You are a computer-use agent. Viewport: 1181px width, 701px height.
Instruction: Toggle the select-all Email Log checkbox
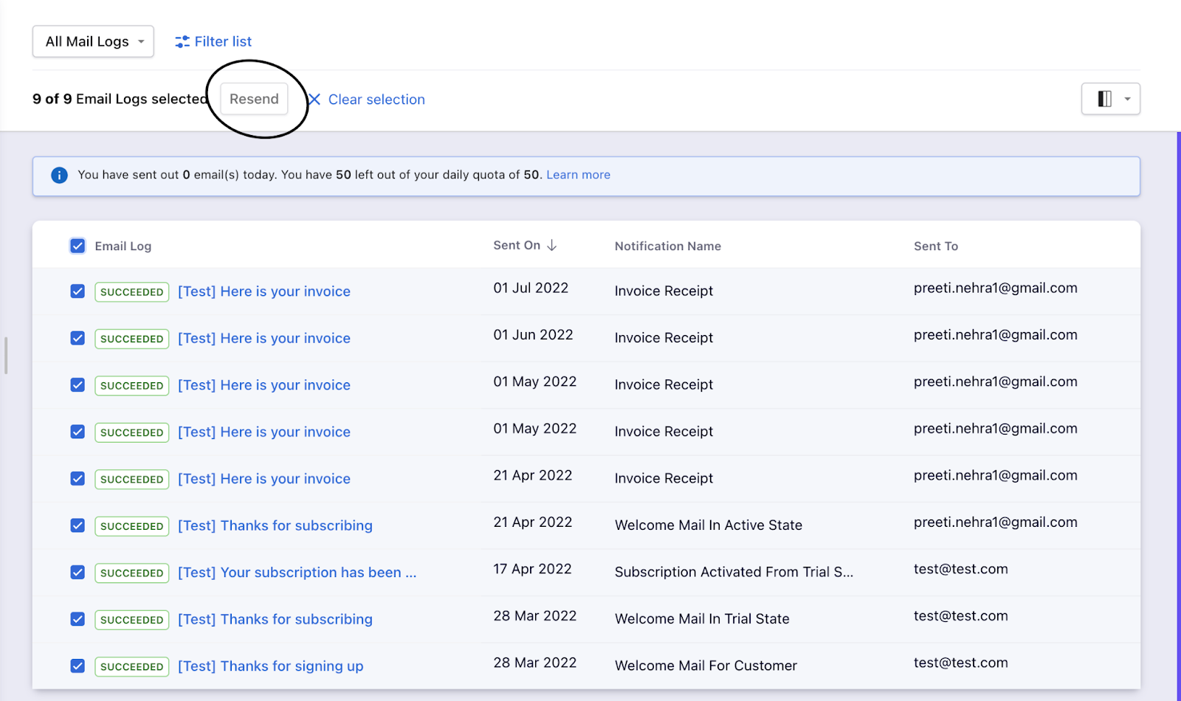pyautogui.click(x=78, y=246)
